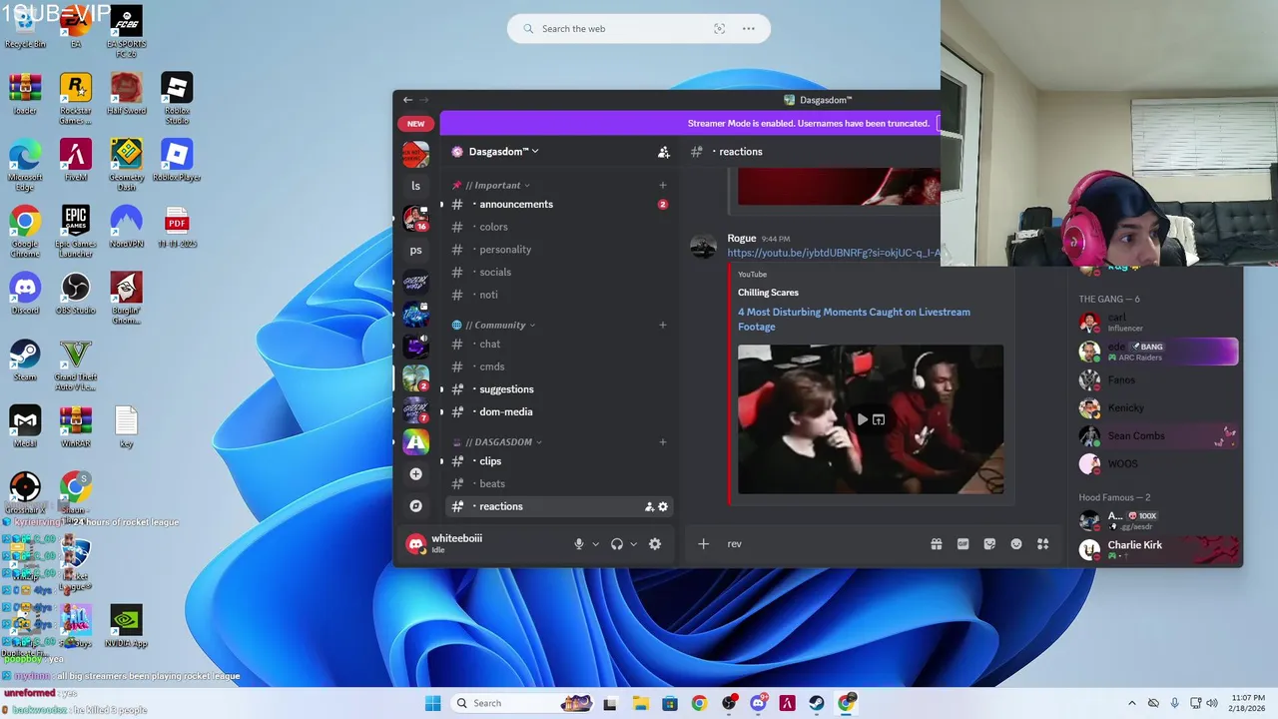Select the 'ls' server in the sidebar

point(416,186)
